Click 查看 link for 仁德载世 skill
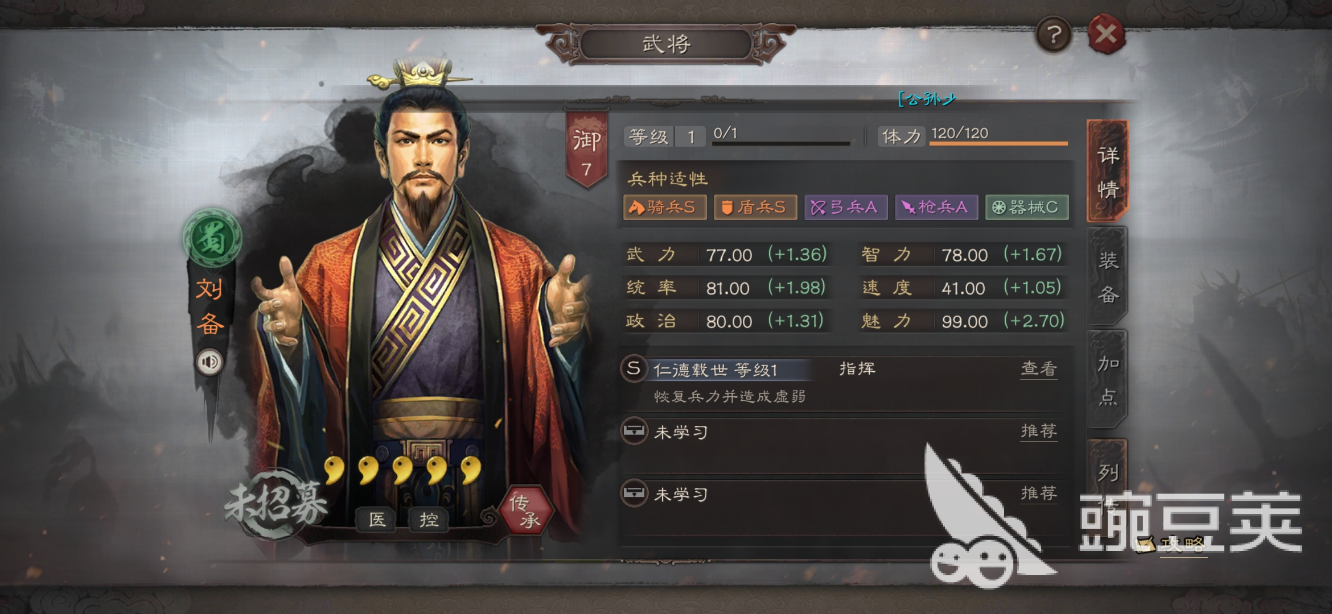The width and height of the screenshot is (1332, 614). coord(1039,368)
